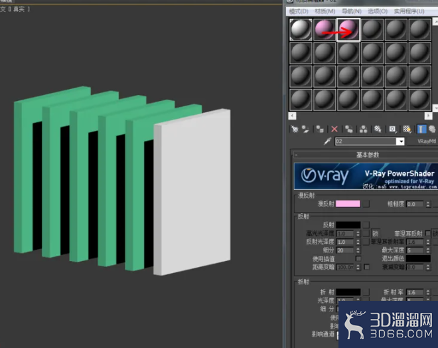Select the white sphere material slot
This screenshot has height=348, width=438.
(x=301, y=29)
